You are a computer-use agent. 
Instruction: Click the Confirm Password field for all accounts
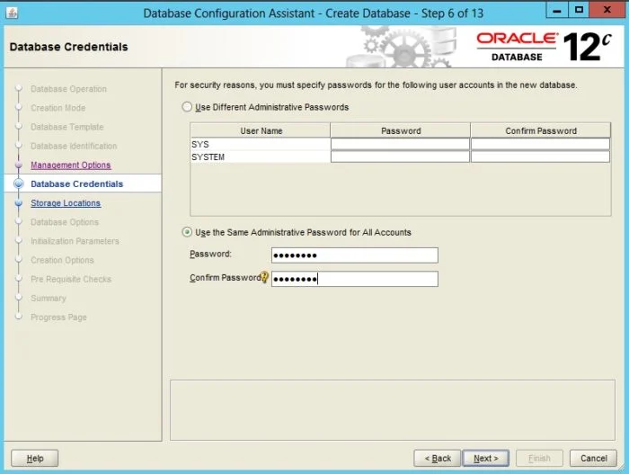tap(355, 279)
